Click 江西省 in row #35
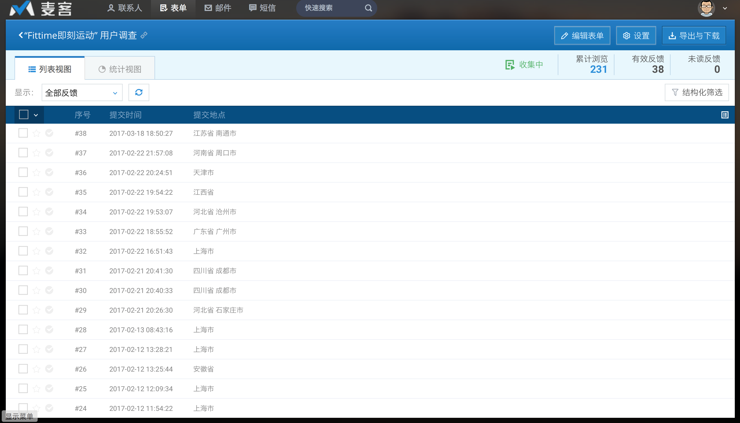 pyautogui.click(x=204, y=192)
